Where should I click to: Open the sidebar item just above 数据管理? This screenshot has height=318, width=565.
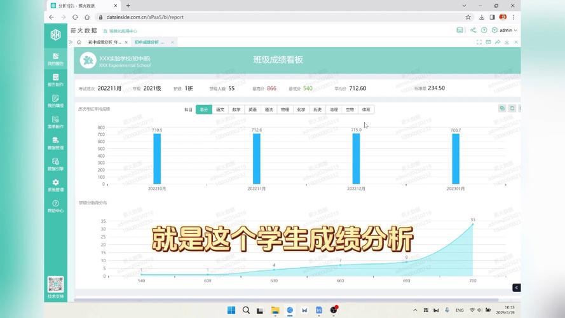(55, 122)
